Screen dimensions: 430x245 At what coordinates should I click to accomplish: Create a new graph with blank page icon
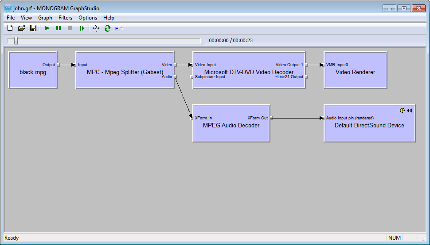click(x=10, y=28)
